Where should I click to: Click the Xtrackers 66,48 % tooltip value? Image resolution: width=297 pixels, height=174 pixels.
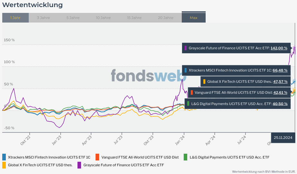tap(280, 70)
